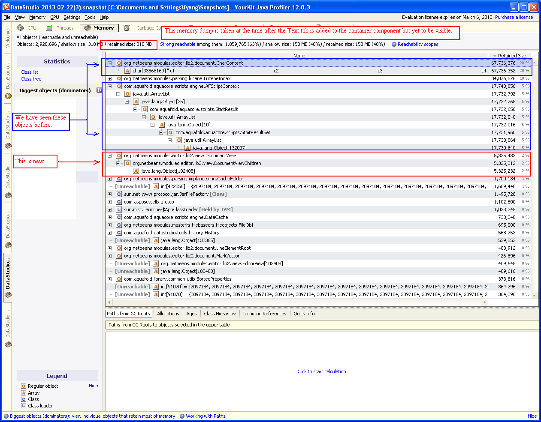Click the help icon before Working with Paths
The image size is (541, 422).
click(182, 416)
